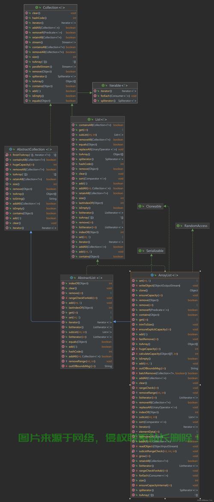214x502 pixels.
Task: Click the Iterable<T> interface icon
Action: tap(103, 85)
